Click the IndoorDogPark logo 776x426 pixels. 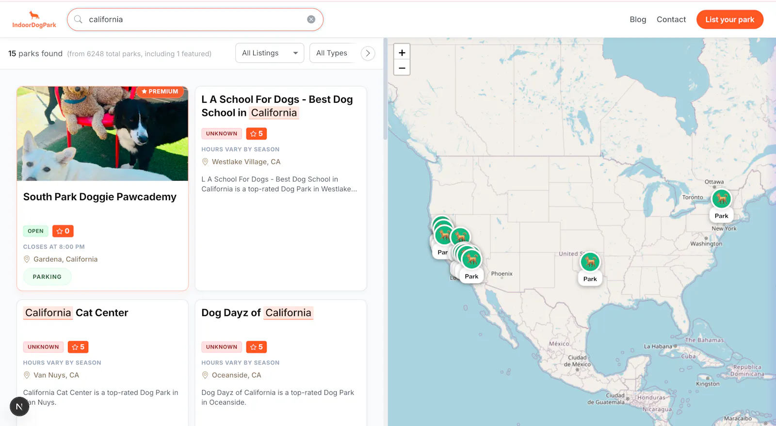point(34,19)
